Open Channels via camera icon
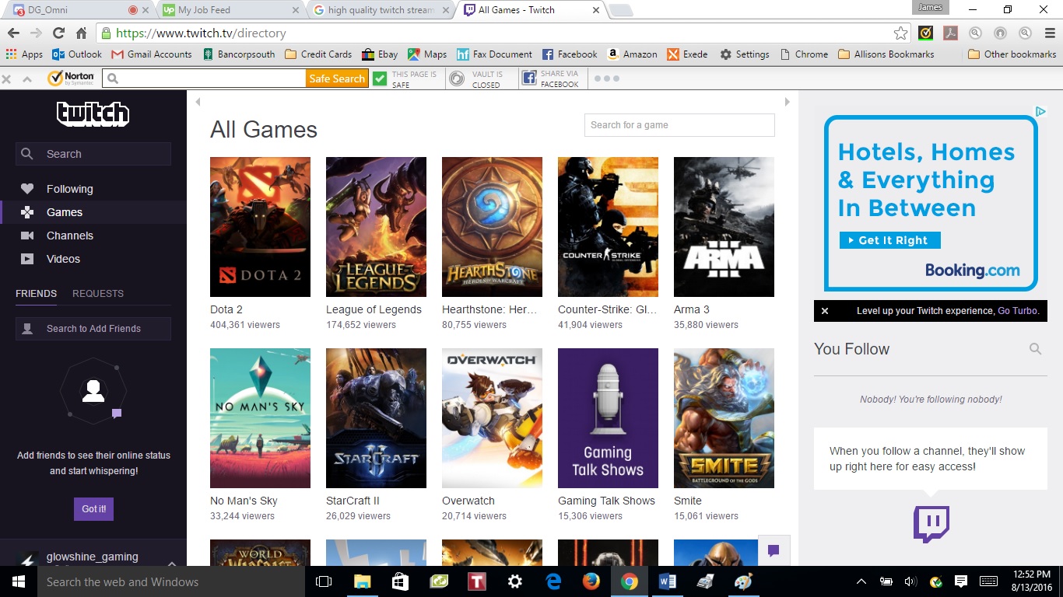1063x597 pixels. click(x=27, y=236)
